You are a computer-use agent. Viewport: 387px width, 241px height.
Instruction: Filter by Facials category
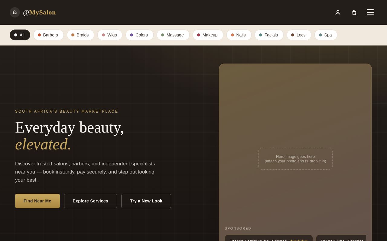point(269,35)
